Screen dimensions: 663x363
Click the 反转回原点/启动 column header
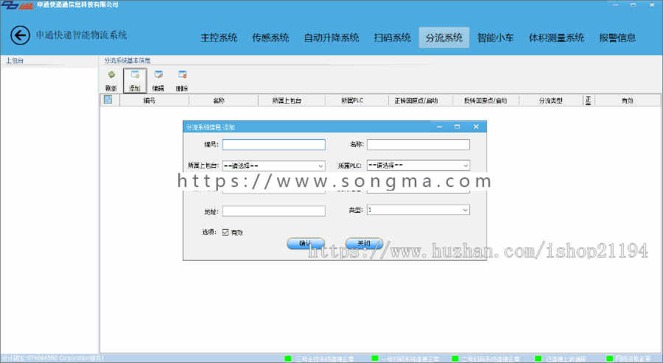click(485, 100)
